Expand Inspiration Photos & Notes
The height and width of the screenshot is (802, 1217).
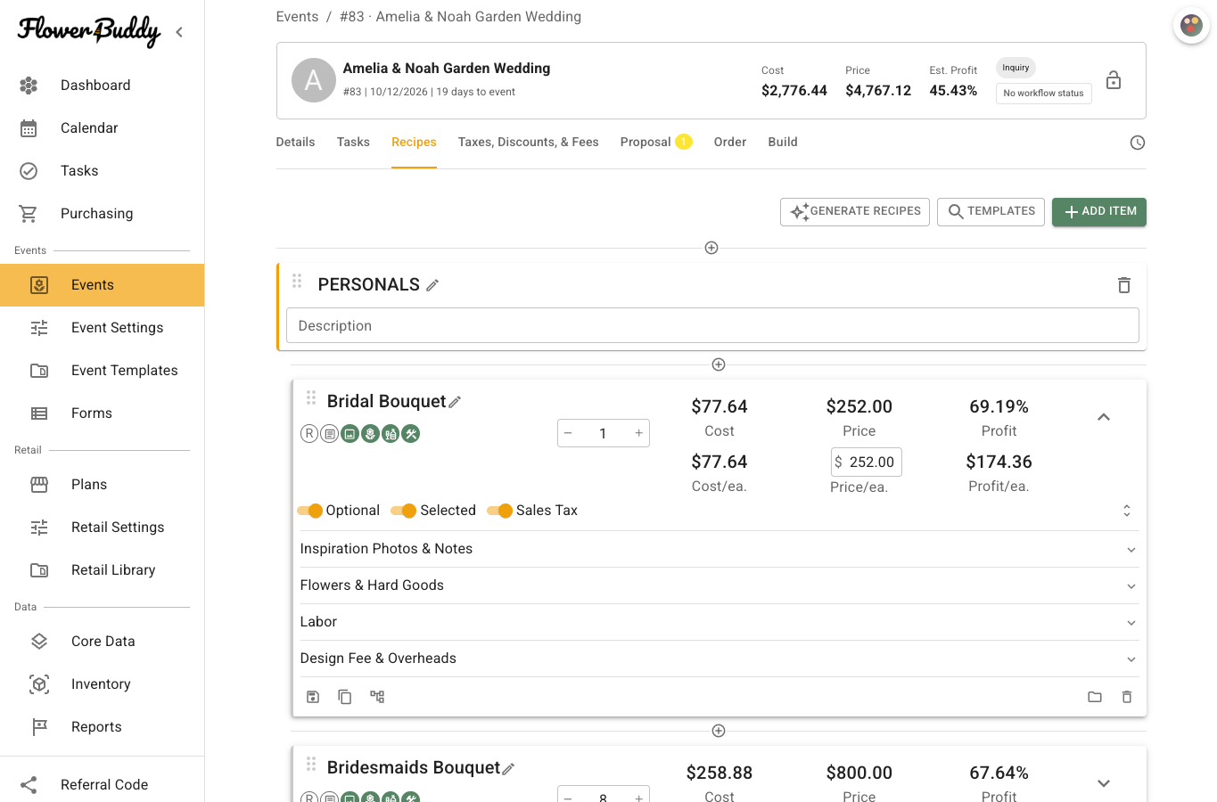(x=719, y=549)
